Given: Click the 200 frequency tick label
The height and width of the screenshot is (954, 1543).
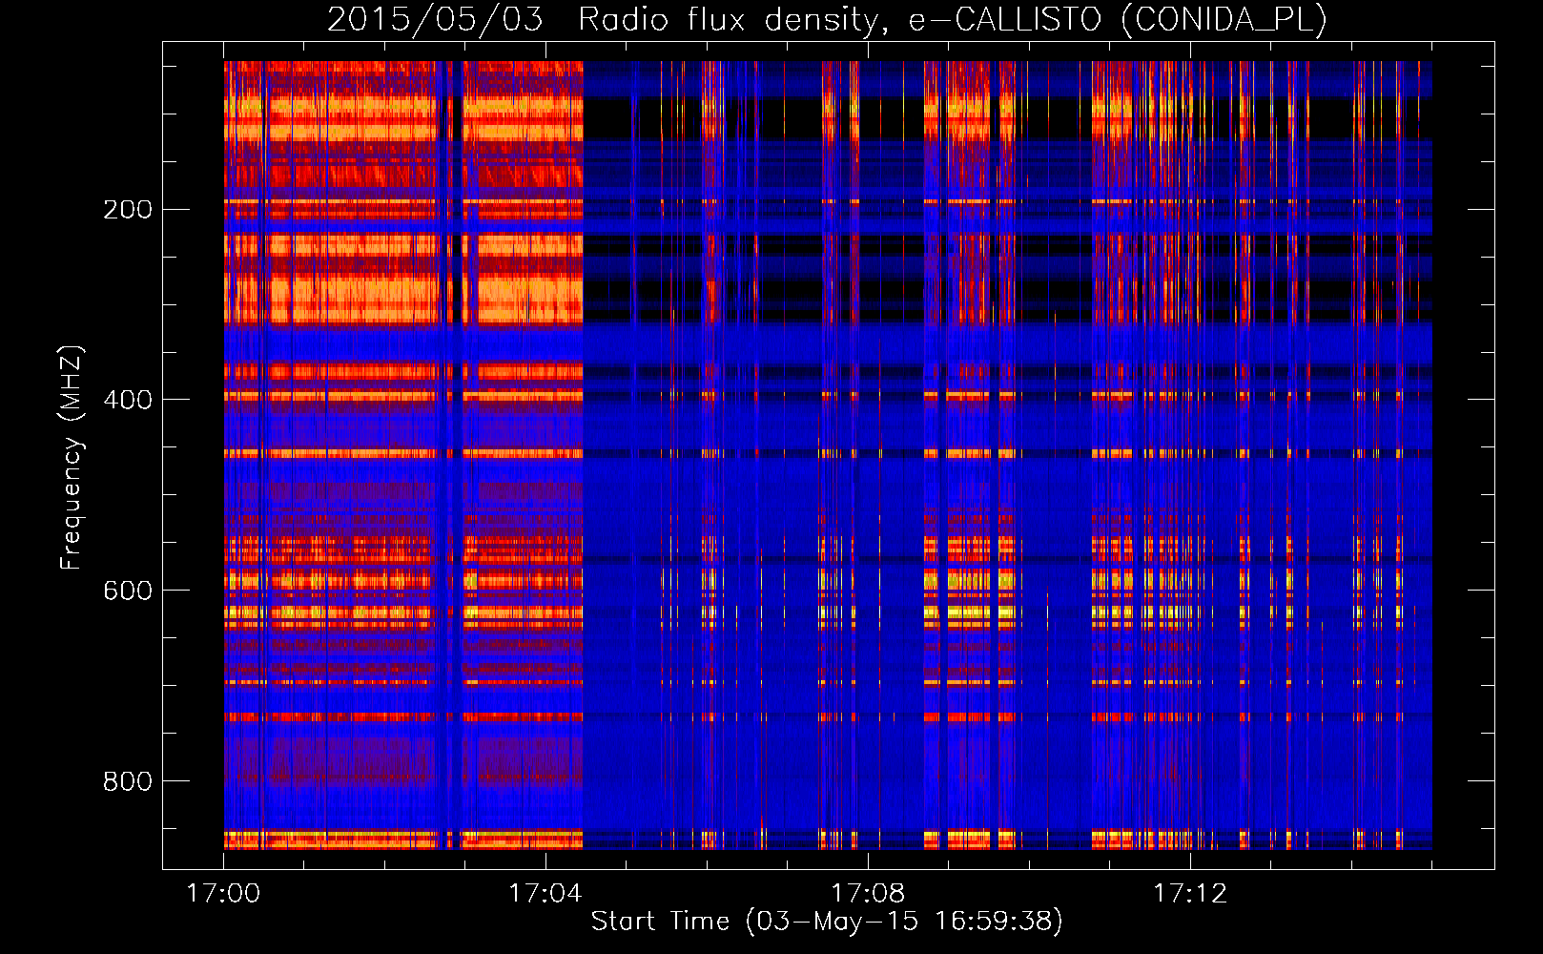Looking at the screenshot, I should [128, 209].
